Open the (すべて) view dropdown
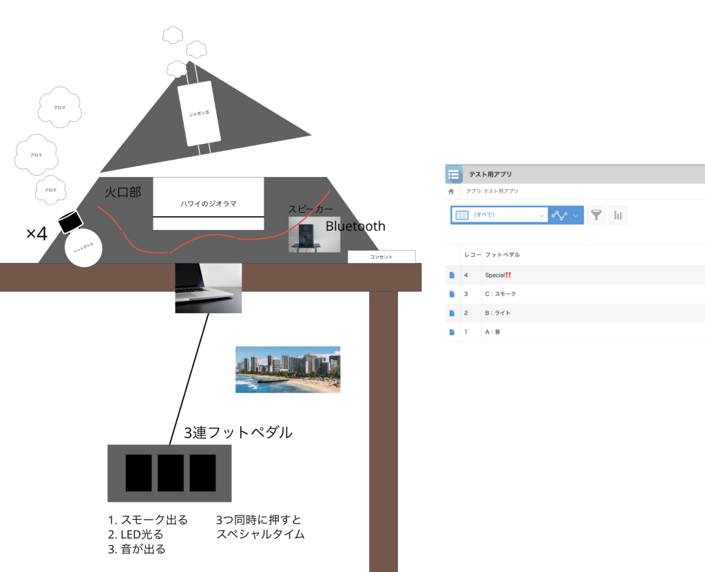Screen dimensions: 705x572 [500, 215]
